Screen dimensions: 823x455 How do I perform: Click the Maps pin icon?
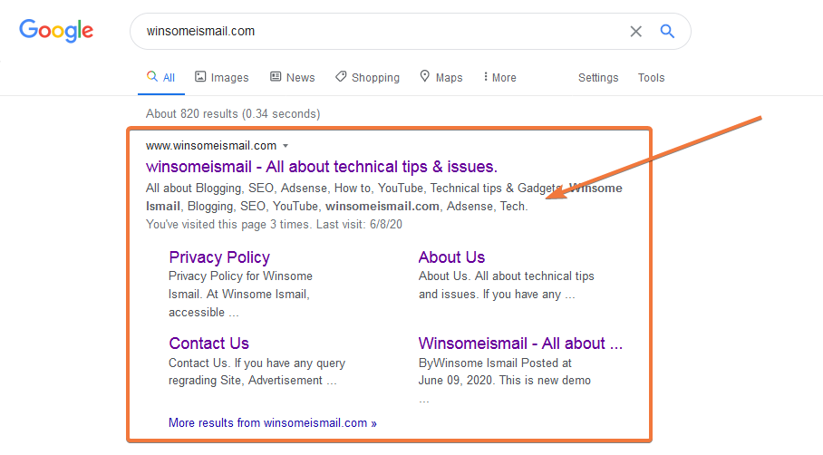424,77
